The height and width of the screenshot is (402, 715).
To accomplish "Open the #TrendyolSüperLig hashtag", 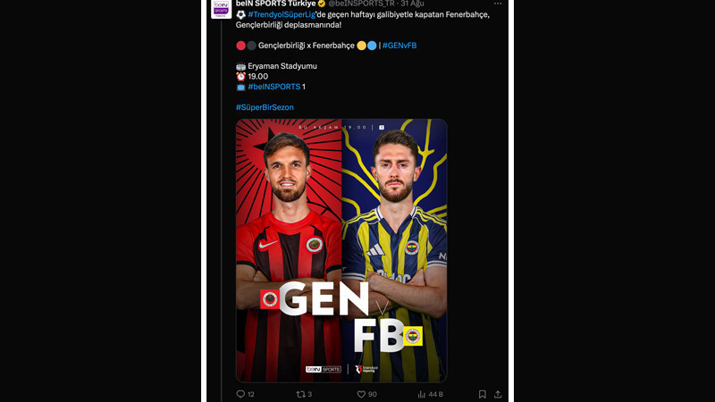I will (x=282, y=14).
